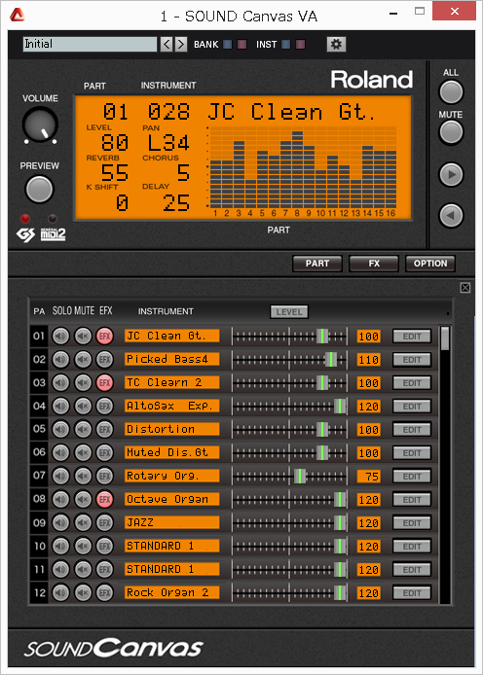
Task: Solo part 06 Muted Dis.Gt
Action: pos(60,452)
